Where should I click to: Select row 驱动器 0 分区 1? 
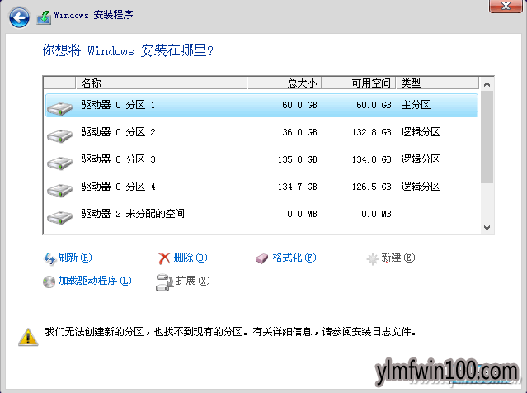261,105
